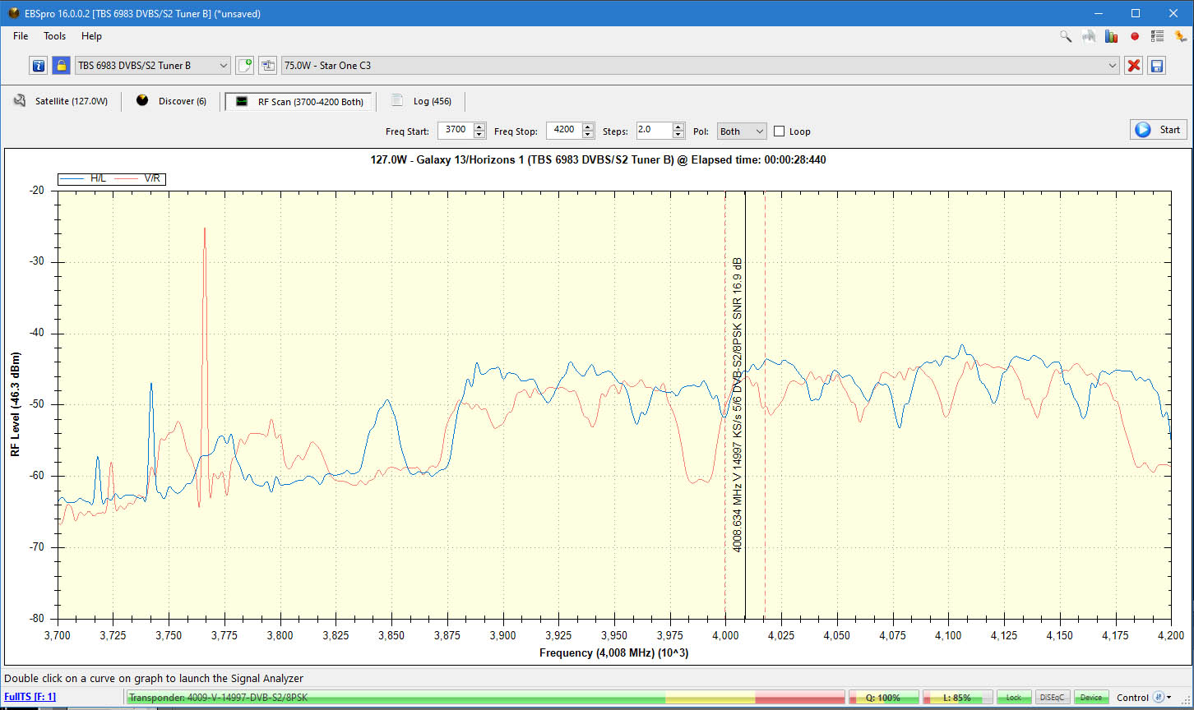Switch to the Satellite (127.0W) tab
The width and height of the screenshot is (1194, 710).
point(60,101)
